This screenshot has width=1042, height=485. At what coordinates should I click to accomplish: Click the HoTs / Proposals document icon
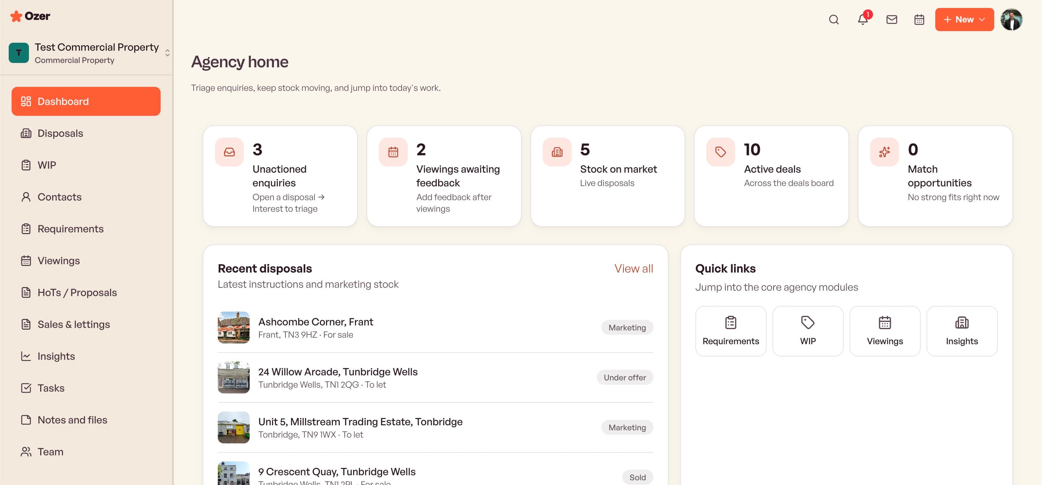pyautogui.click(x=26, y=292)
